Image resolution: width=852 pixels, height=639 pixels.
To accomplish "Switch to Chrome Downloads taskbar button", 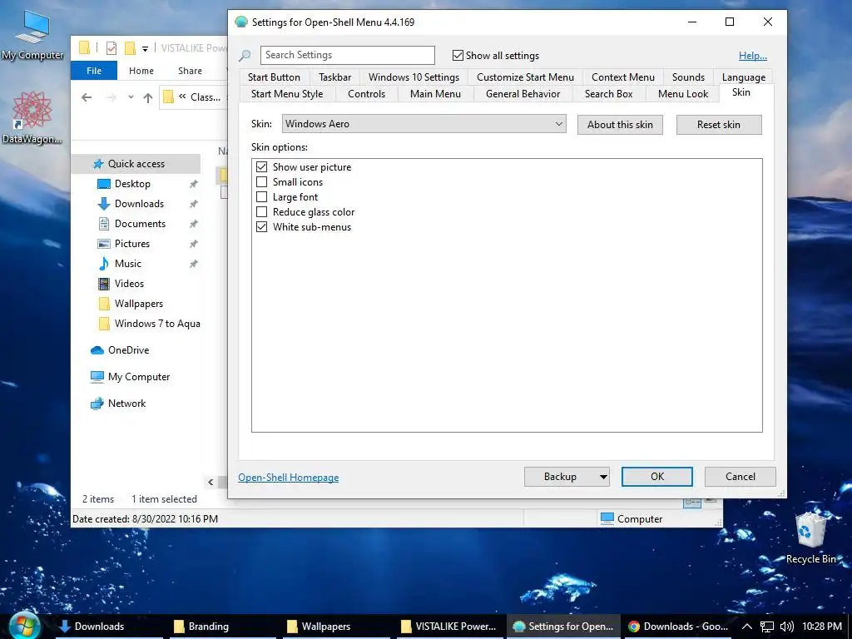I will (677, 627).
